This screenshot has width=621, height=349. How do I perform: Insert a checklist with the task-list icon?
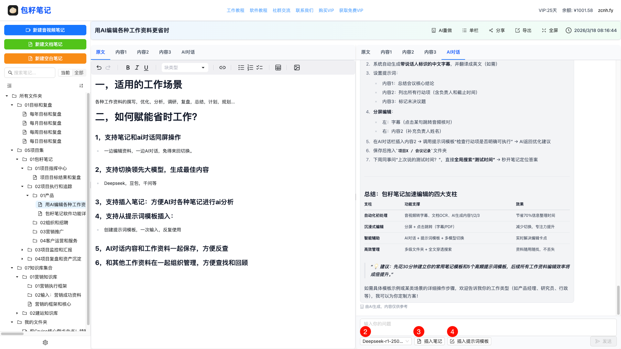point(259,68)
